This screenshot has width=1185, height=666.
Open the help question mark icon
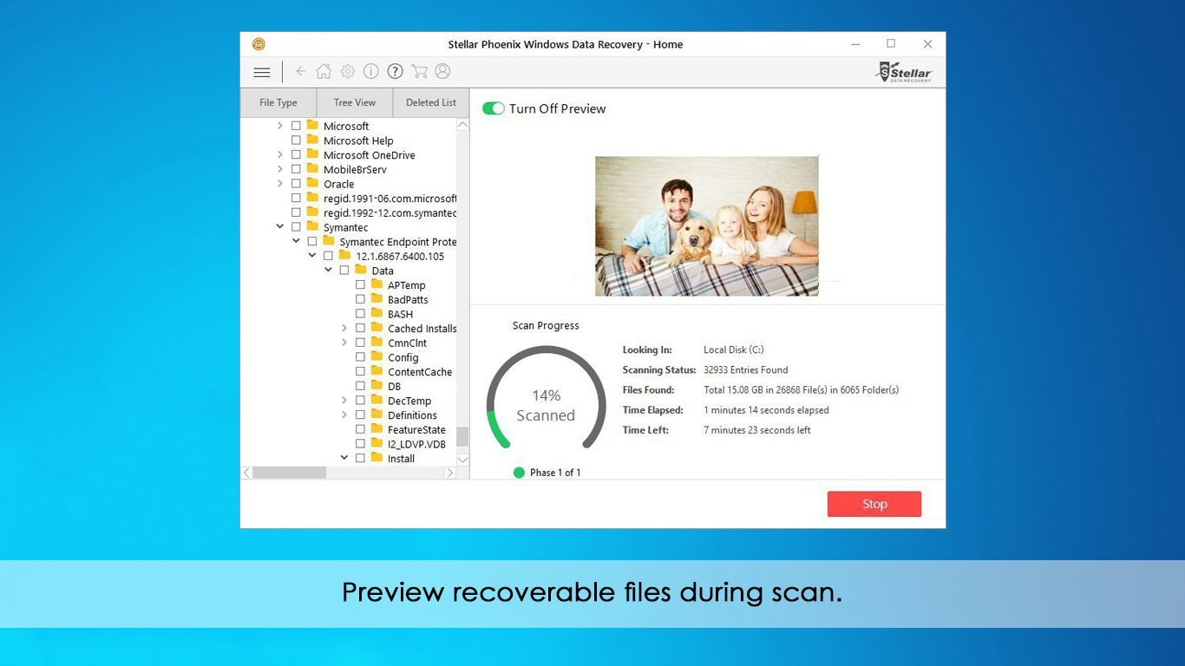(395, 71)
